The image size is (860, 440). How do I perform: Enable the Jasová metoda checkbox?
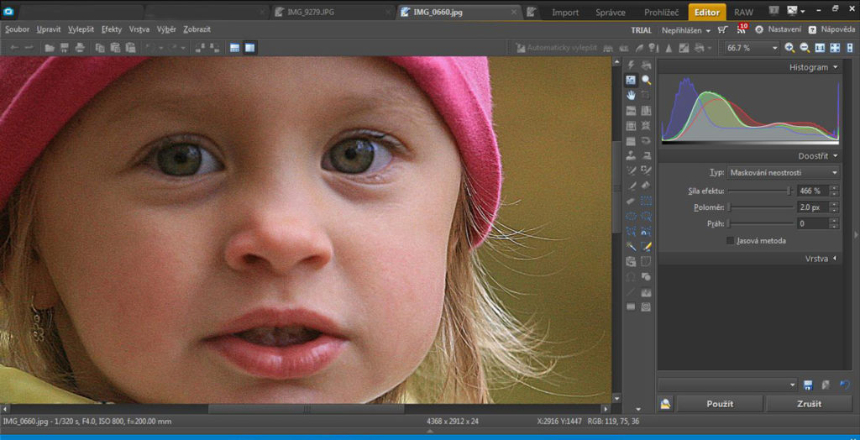(730, 241)
